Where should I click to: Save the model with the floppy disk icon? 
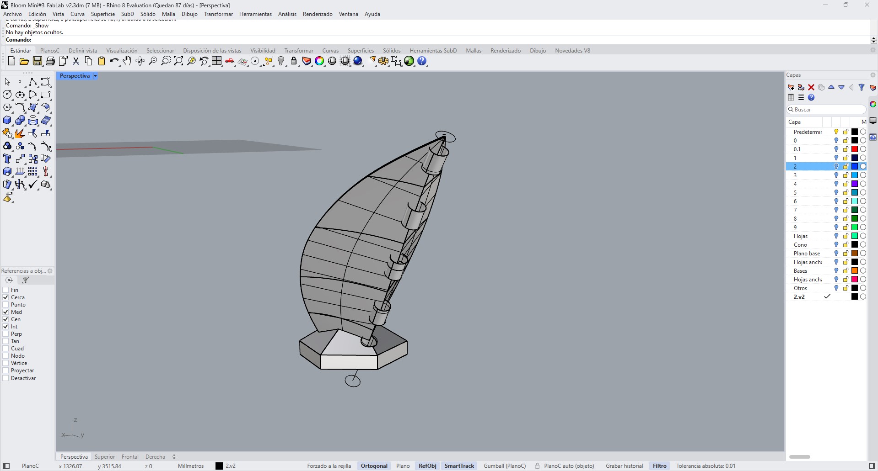coord(38,61)
